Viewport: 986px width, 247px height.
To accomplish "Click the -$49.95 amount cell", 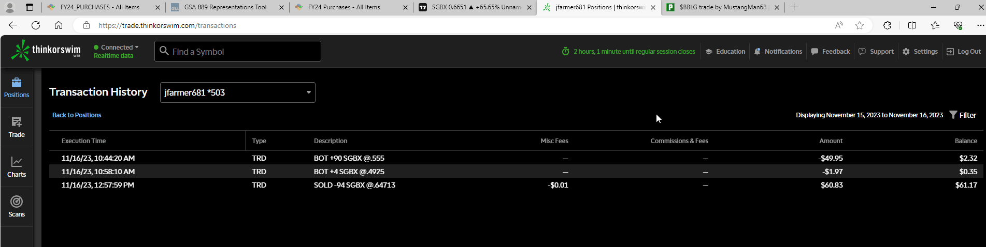I will point(831,158).
